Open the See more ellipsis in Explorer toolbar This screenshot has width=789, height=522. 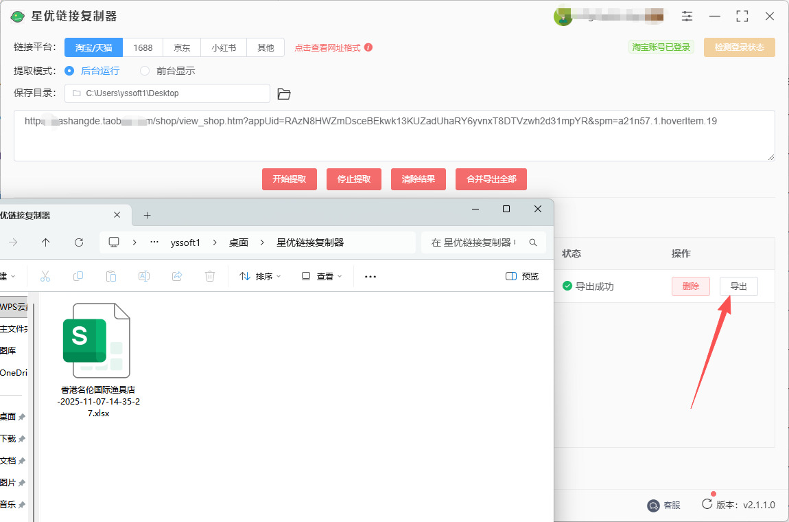370,276
